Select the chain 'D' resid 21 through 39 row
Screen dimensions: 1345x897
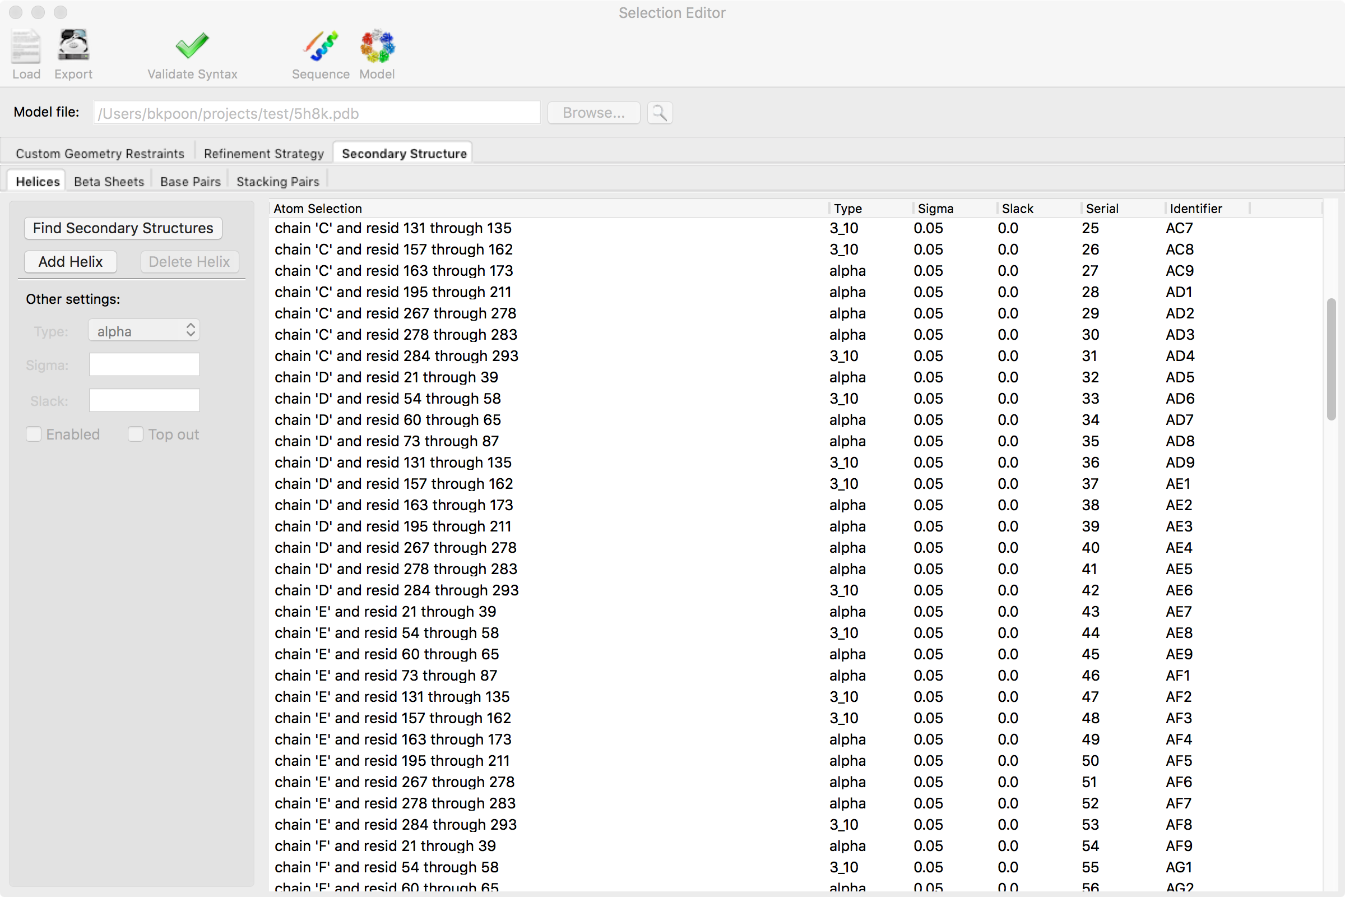[387, 377]
